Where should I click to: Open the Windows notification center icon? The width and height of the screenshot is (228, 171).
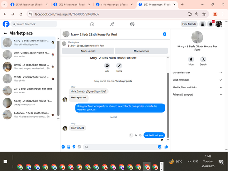click(x=221, y=161)
